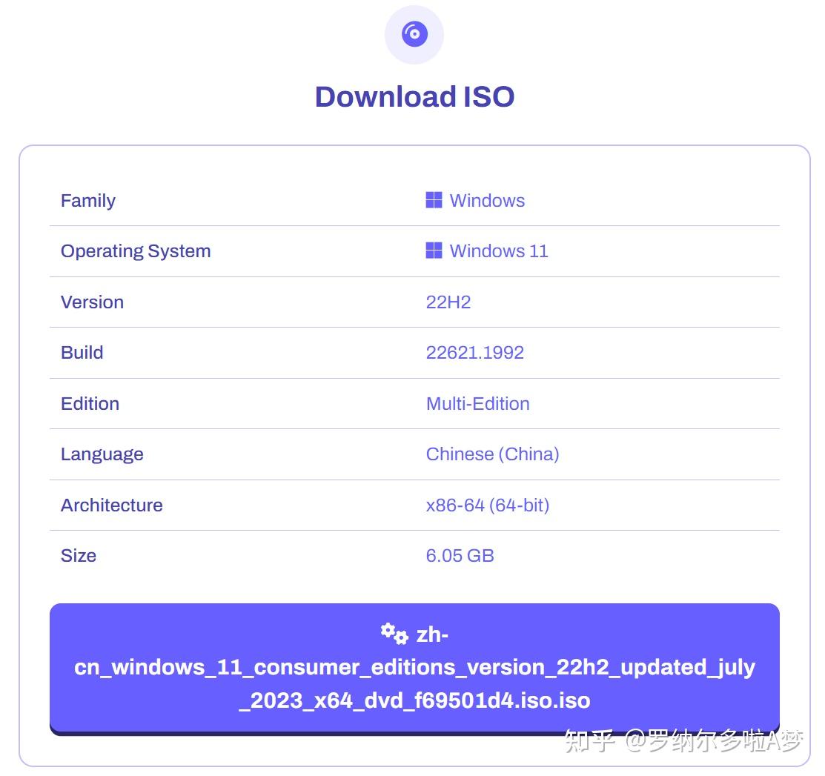Select the x86-64 (64-bit) architecture value

point(487,505)
